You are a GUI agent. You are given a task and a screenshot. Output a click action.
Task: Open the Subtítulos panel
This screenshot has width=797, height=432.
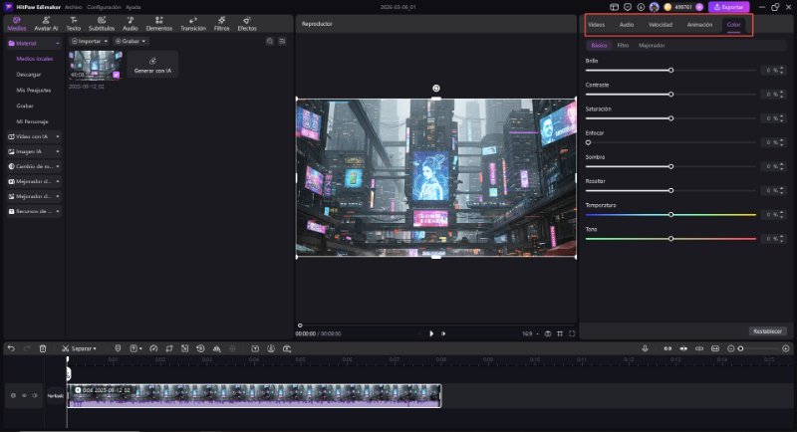pos(102,24)
